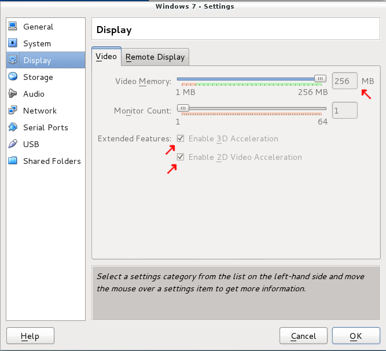Toggle Enable 2D Video Acceleration checkbox
The width and height of the screenshot is (386, 351).
pyautogui.click(x=181, y=157)
